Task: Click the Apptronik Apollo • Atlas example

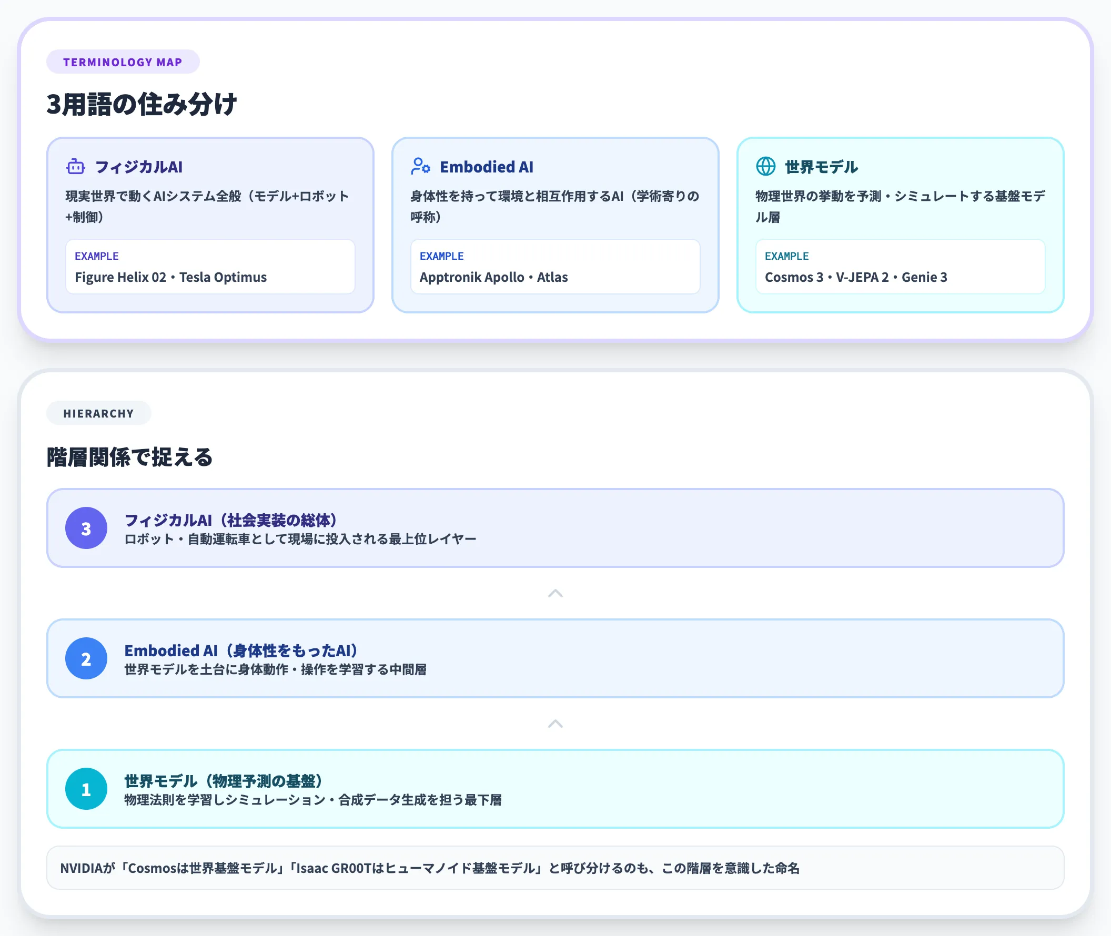Action: (x=493, y=278)
